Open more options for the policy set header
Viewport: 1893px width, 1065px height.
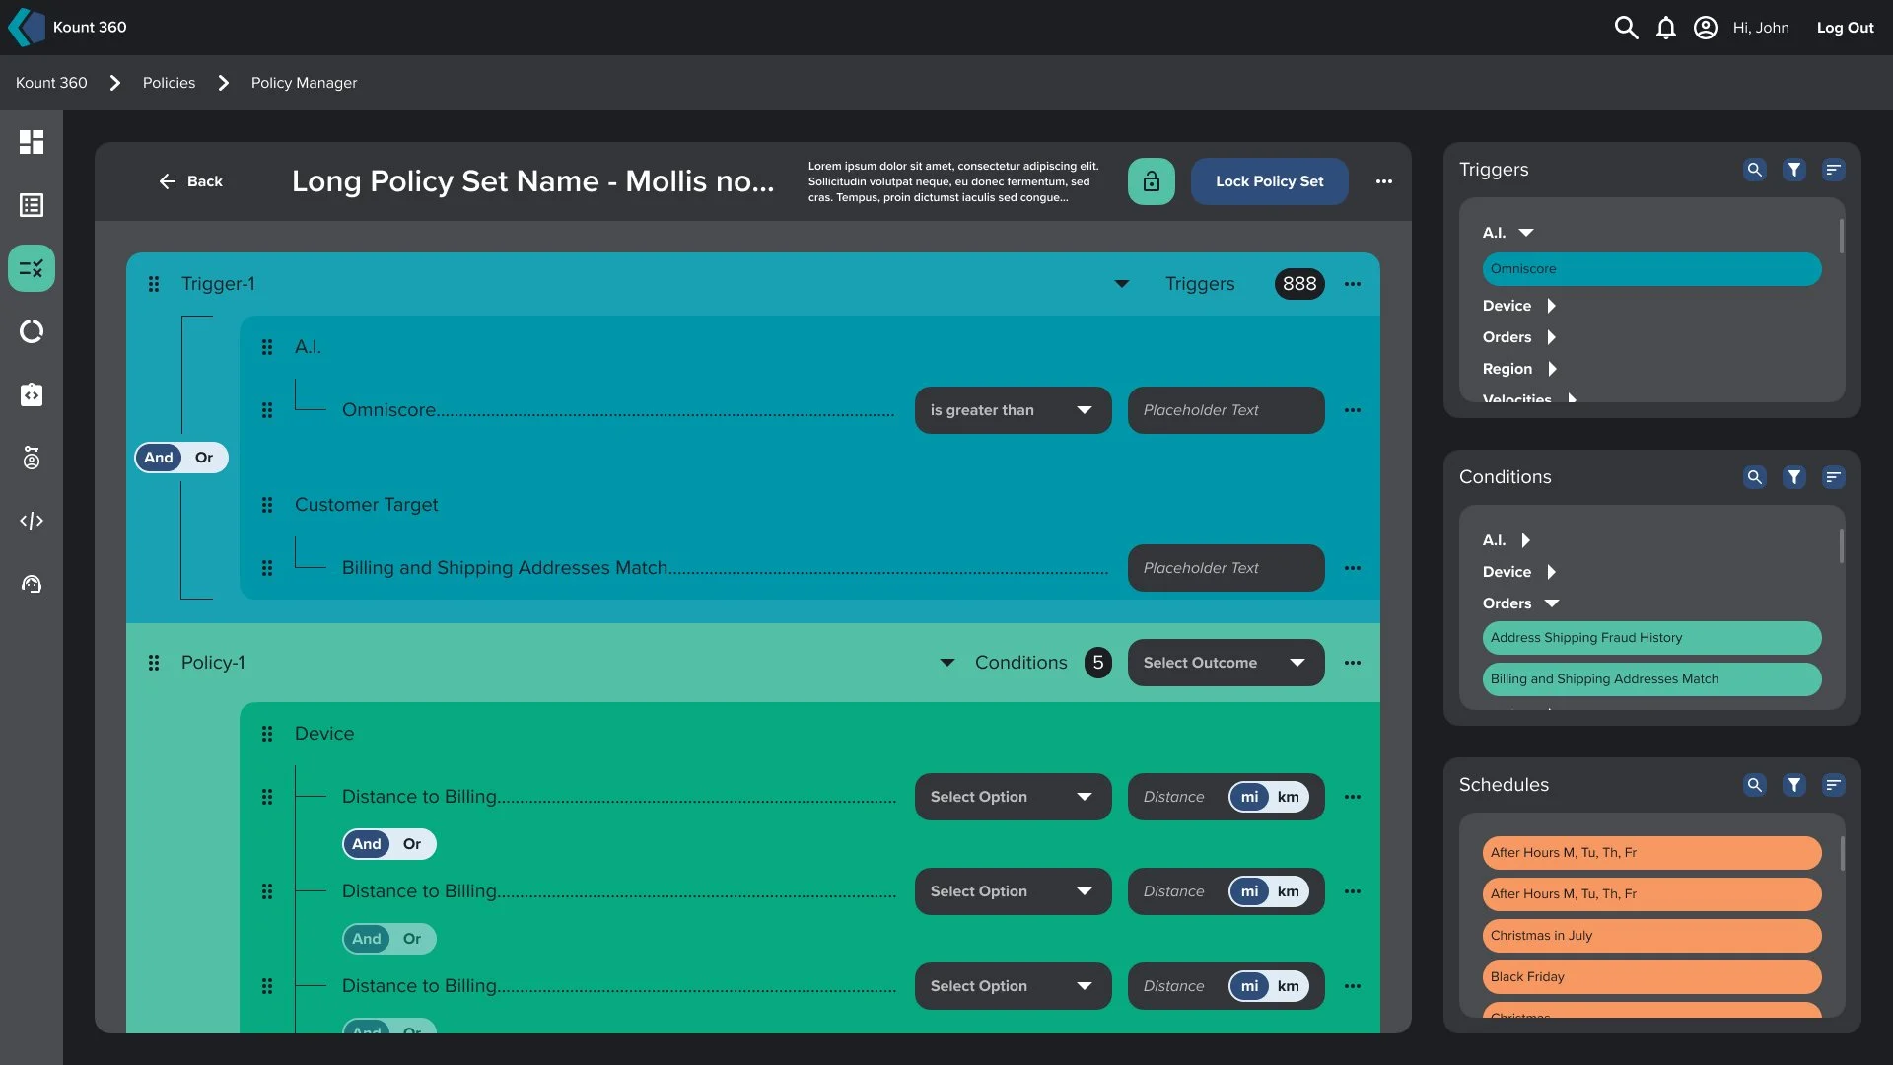point(1384,181)
